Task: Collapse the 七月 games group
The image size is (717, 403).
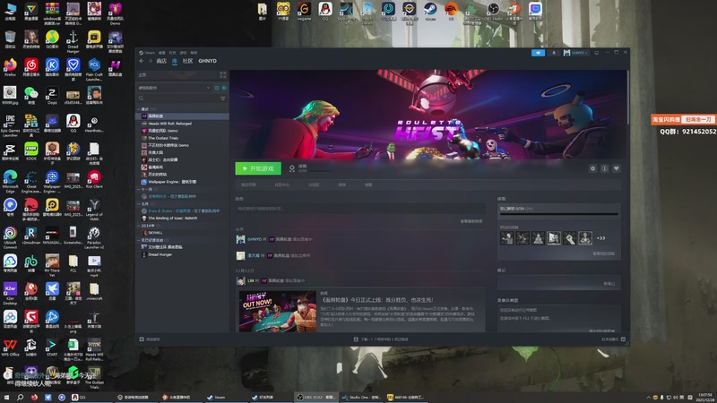Action: pos(139,204)
